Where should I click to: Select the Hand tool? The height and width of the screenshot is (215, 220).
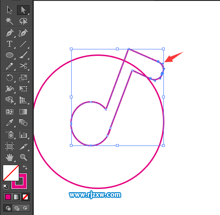pyautogui.click(x=10, y=157)
